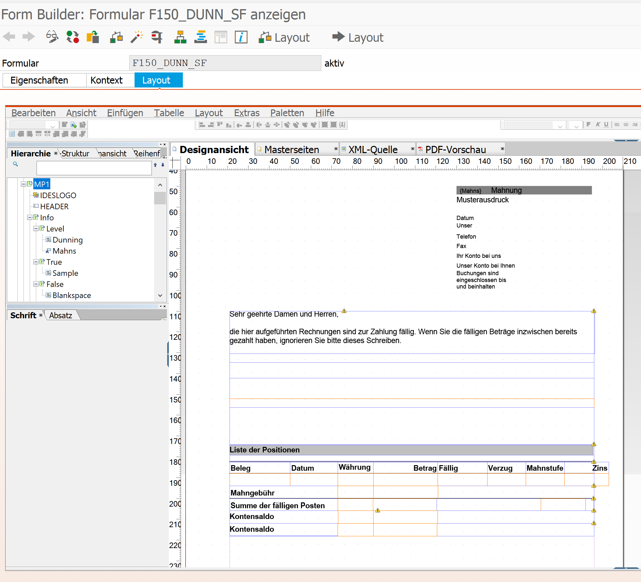Click the hierarchy search input field
The width and height of the screenshot is (641, 582).
click(x=94, y=168)
